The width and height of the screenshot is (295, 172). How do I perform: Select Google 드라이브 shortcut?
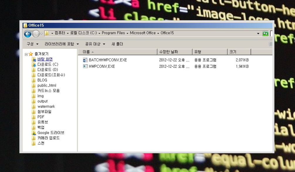tap(51, 133)
